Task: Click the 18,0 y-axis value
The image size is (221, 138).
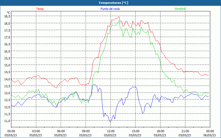Action: click(7, 23)
